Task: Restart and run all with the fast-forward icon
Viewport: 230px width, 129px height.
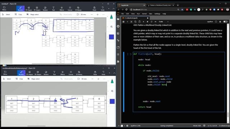Action: click(156, 21)
